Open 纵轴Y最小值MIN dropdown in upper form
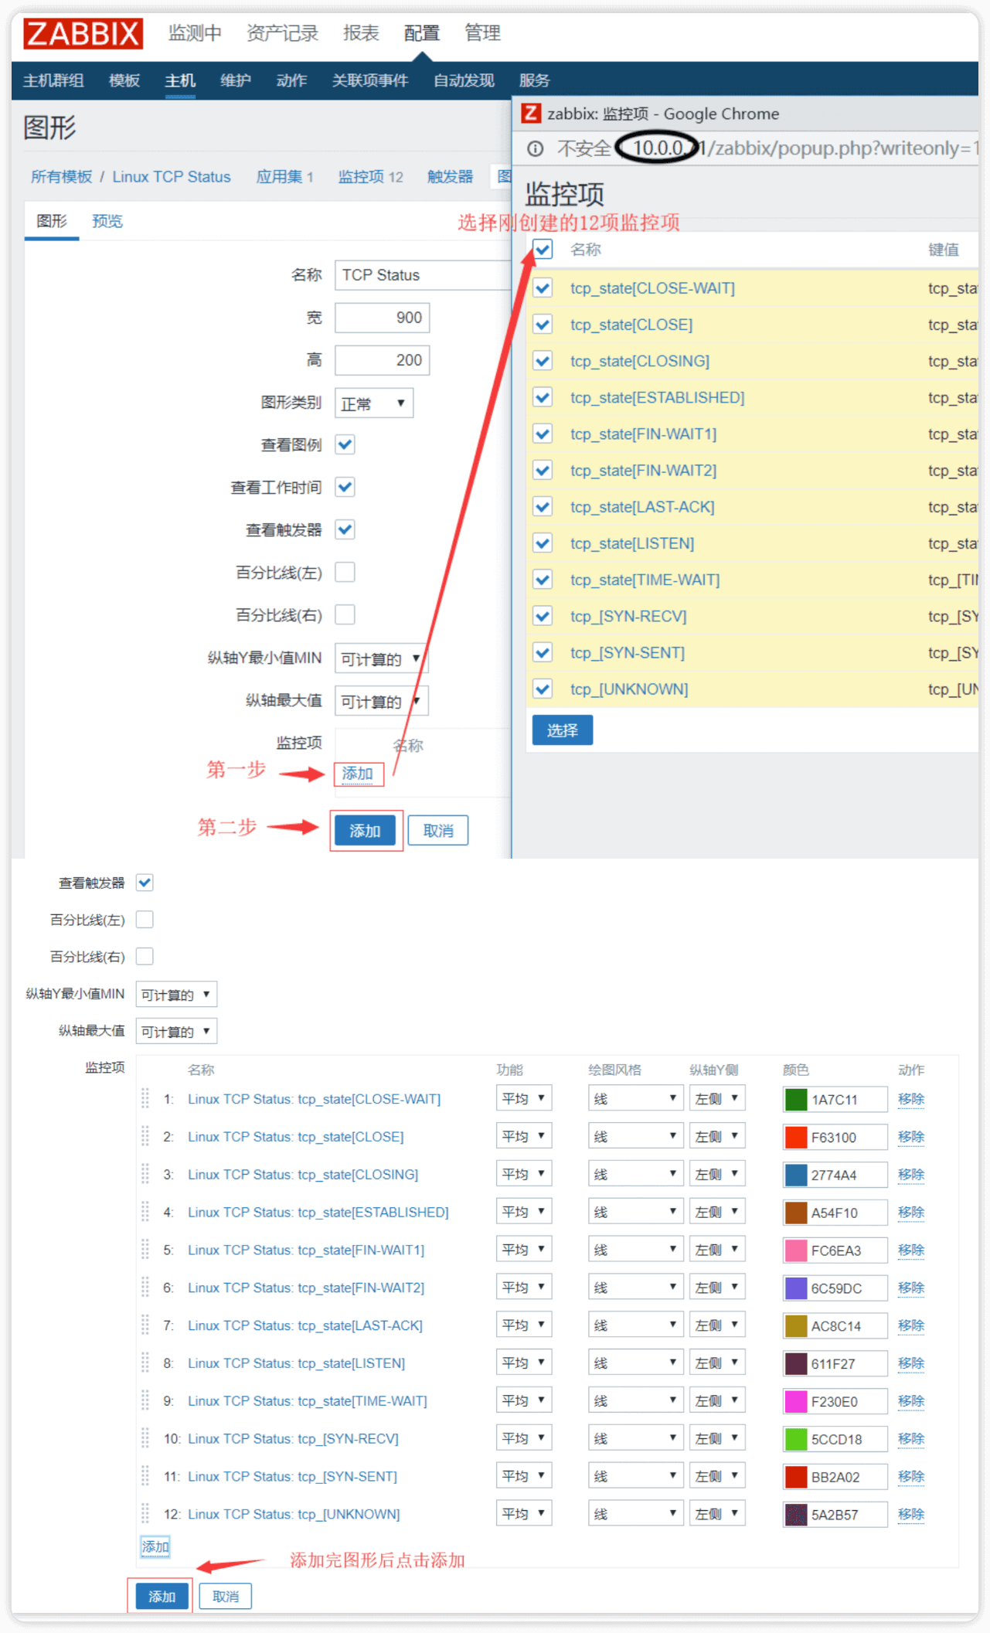990x1633 pixels. click(381, 658)
